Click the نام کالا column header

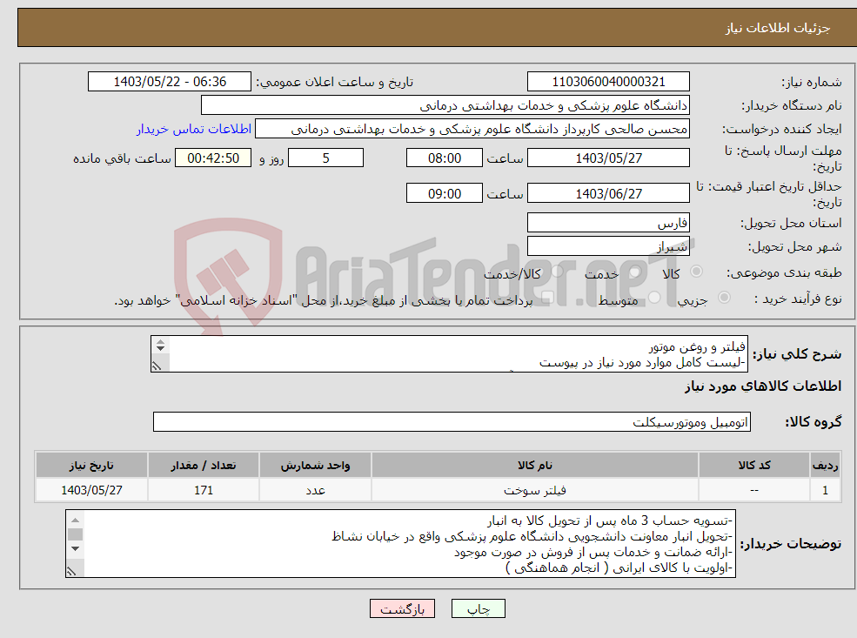coord(534,466)
